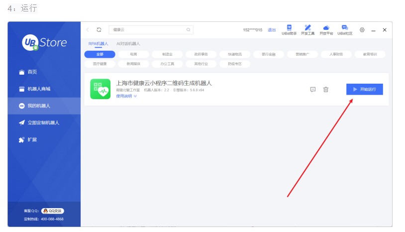Click the refresh icon beside the search box
Viewport: 405px width, 232px height.
pyautogui.click(x=99, y=30)
